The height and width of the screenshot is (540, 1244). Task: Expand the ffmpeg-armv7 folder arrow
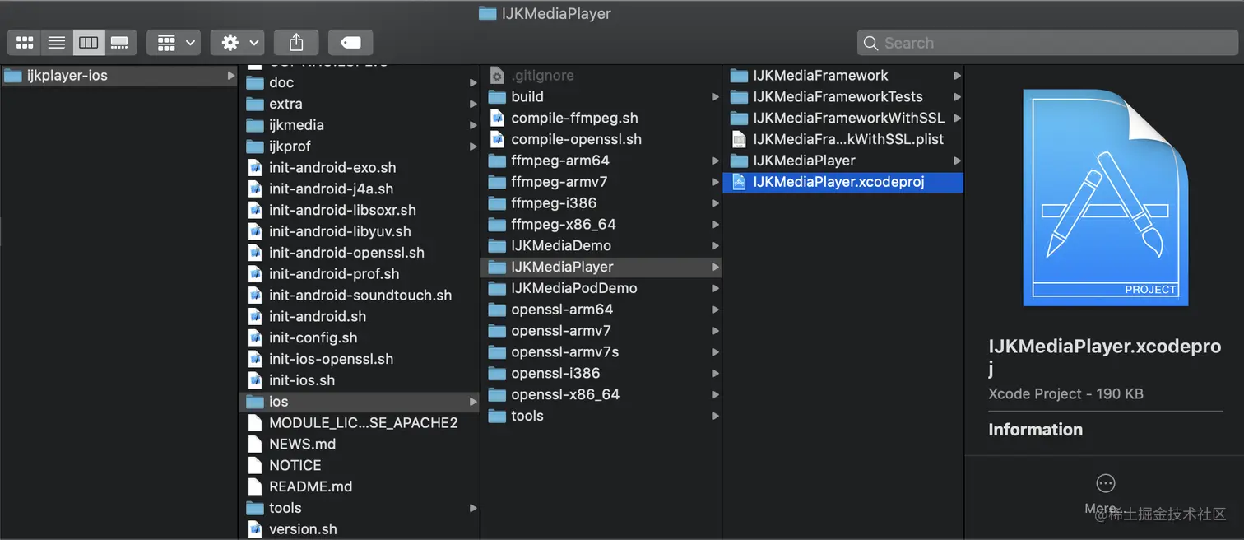(715, 182)
